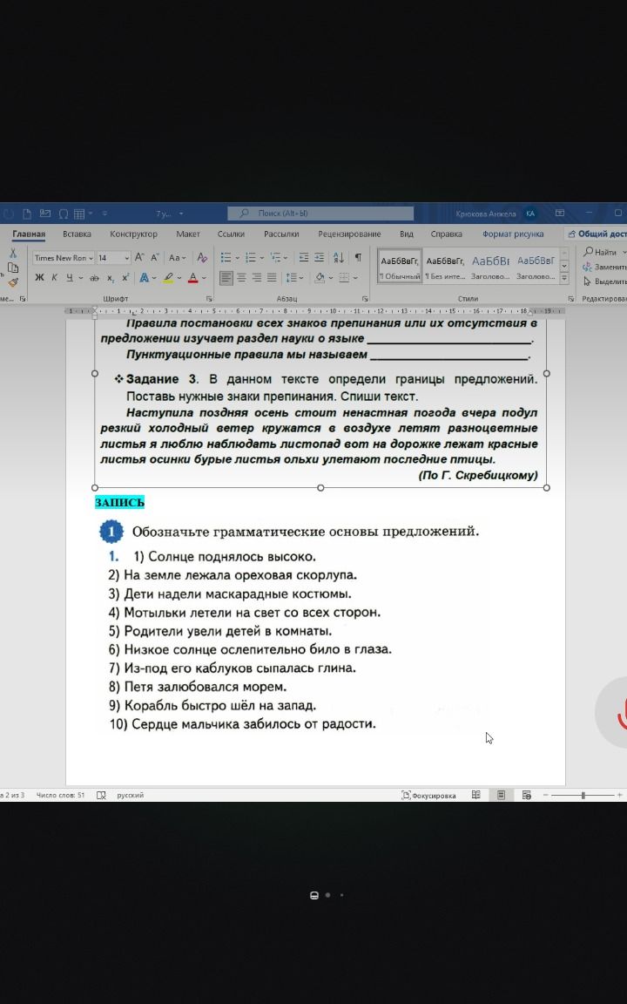
Task: Toggle bold with the Ж button
Action: [40, 277]
